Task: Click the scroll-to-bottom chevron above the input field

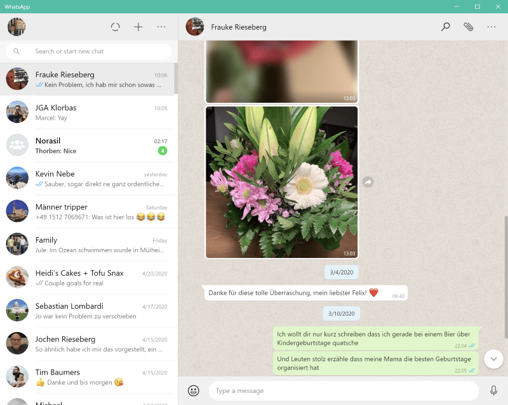Action: click(x=493, y=359)
